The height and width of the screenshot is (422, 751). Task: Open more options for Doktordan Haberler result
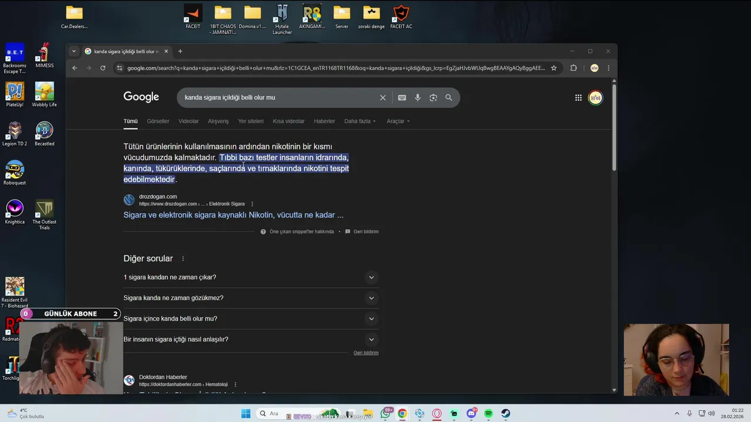[x=235, y=384]
